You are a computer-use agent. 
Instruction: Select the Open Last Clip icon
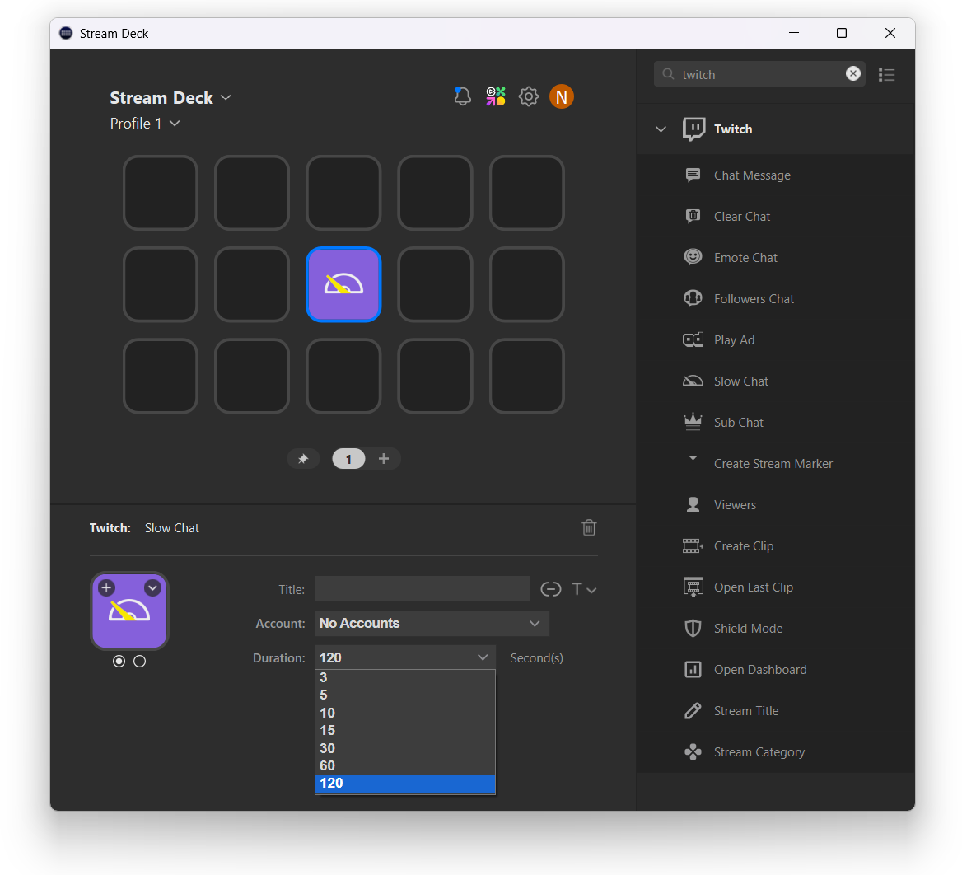tap(693, 587)
